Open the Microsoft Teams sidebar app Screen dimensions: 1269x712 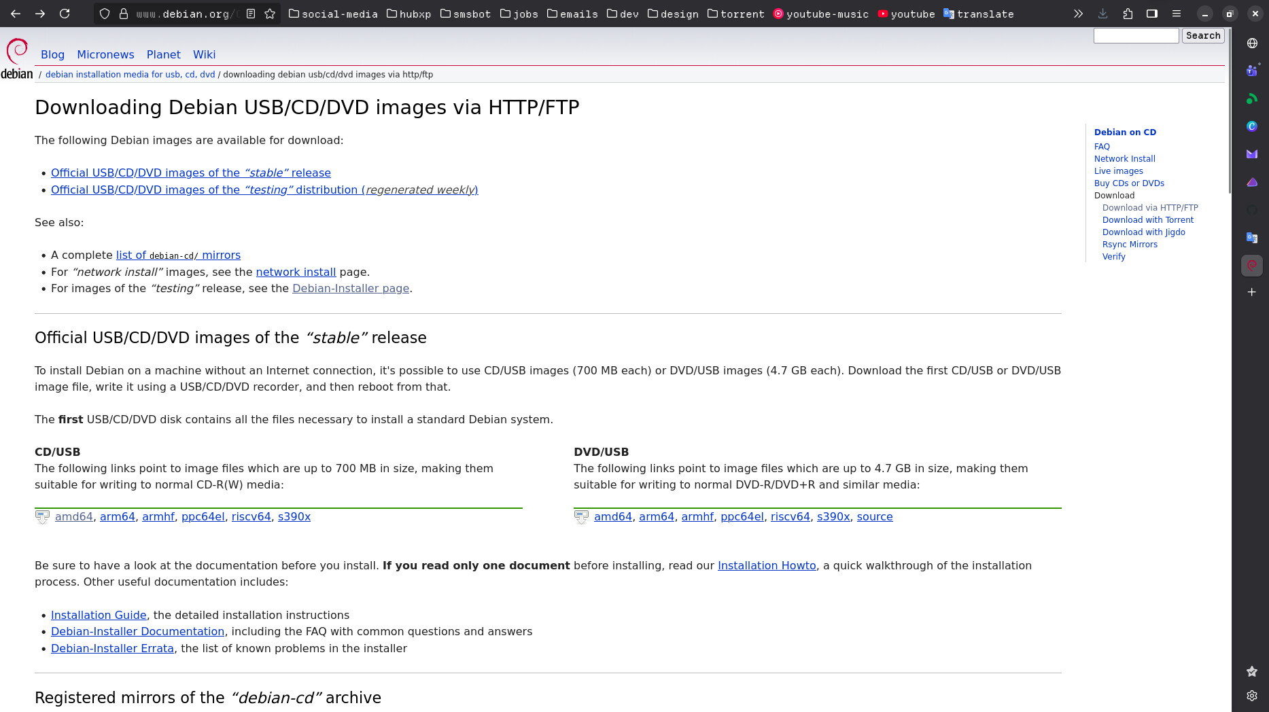(1251, 71)
